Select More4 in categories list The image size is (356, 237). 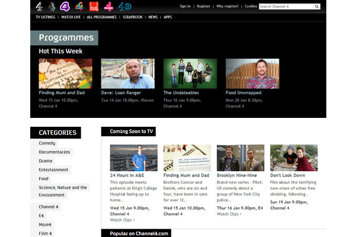point(45,225)
